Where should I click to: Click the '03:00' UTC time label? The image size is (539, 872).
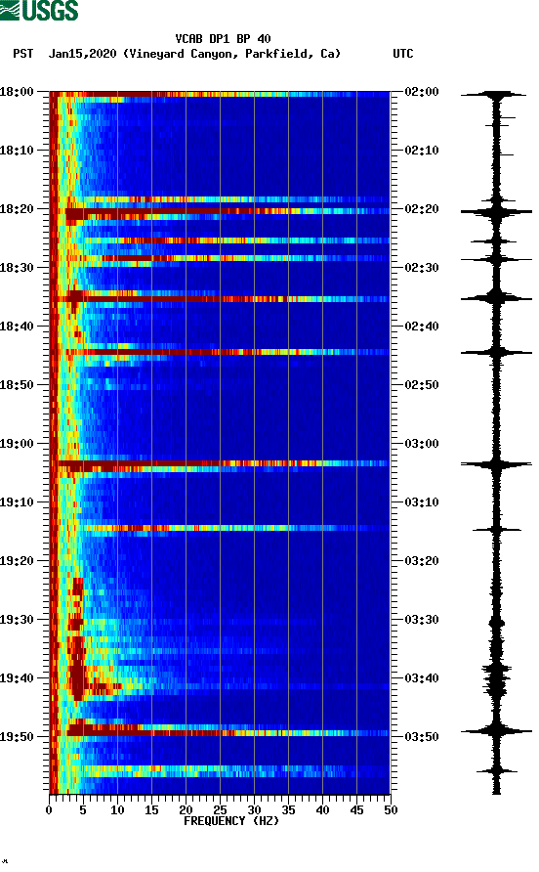(x=422, y=444)
